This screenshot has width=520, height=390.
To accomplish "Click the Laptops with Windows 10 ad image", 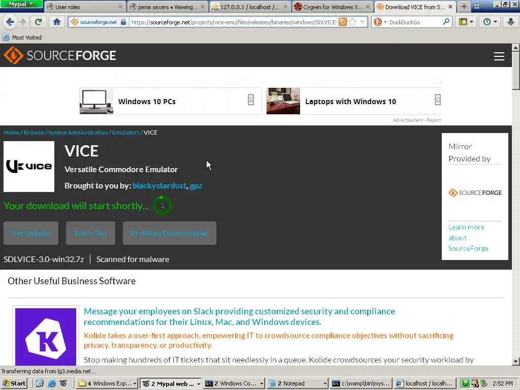I will pos(283,101).
